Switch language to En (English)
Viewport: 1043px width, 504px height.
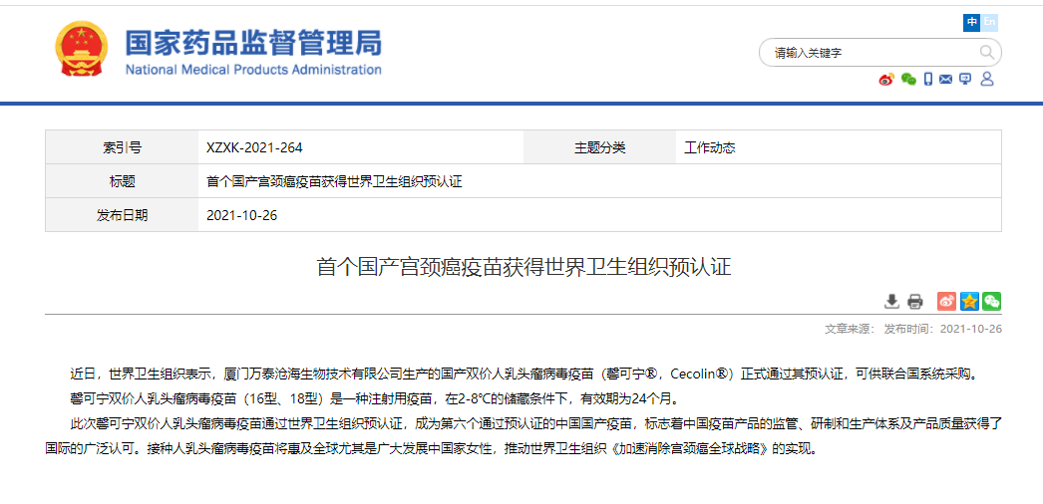click(x=990, y=23)
